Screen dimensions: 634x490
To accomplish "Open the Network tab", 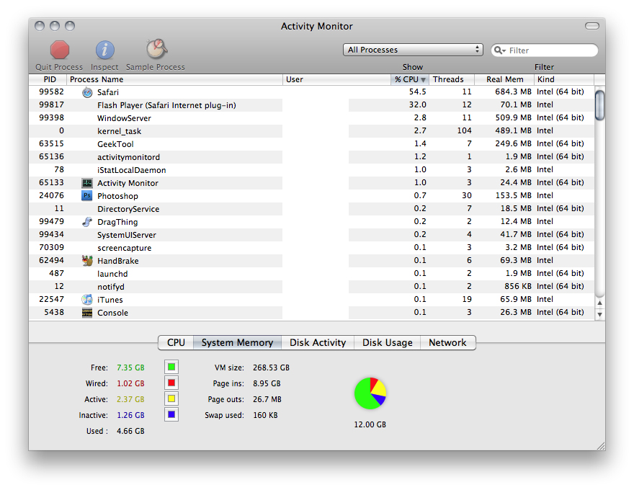I will (x=447, y=342).
